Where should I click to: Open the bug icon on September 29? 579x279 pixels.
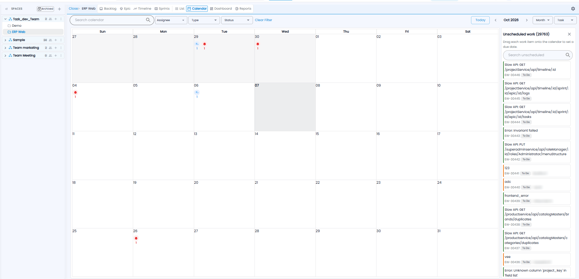coord(204,44)
